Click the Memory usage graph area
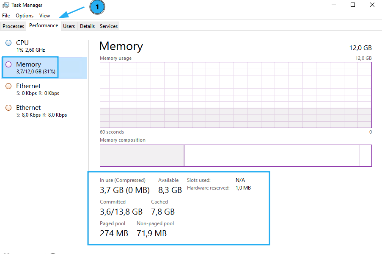This screenshot has width=382, height=254. click(x=236, y=93)
